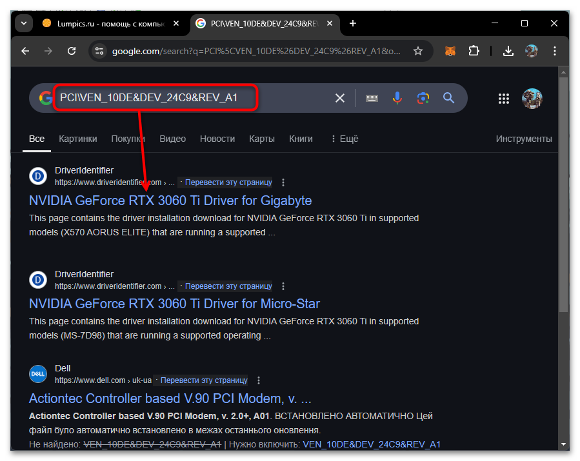Screen dimensions: 580x461
Task: Click the scrollbar down arrow
Action: pyautogui.click(x=563, y=444)
